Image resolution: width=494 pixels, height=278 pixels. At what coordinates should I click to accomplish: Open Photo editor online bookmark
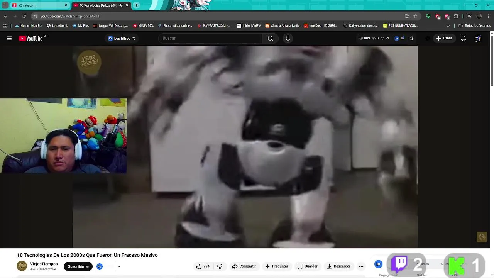tap(175, 26)
